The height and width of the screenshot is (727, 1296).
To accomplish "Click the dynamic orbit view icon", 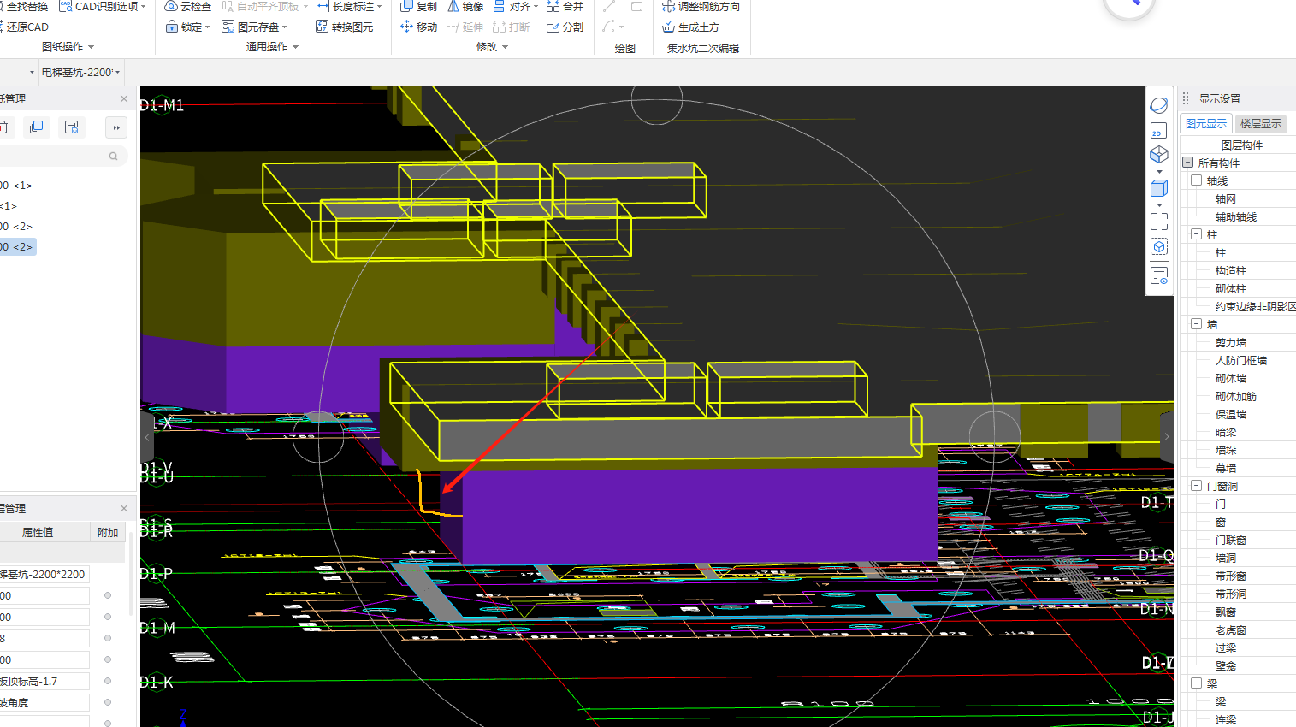I will click(x=1159, y=105).
